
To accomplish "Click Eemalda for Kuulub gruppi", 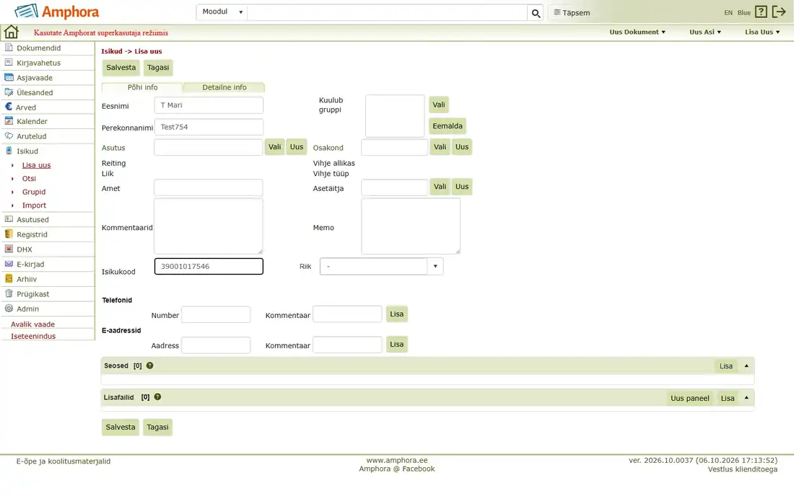I will [x=447, y=126].
